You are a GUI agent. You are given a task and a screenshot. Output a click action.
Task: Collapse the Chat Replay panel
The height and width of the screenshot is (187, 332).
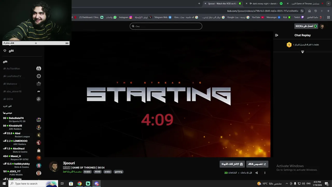coord(276,35)
